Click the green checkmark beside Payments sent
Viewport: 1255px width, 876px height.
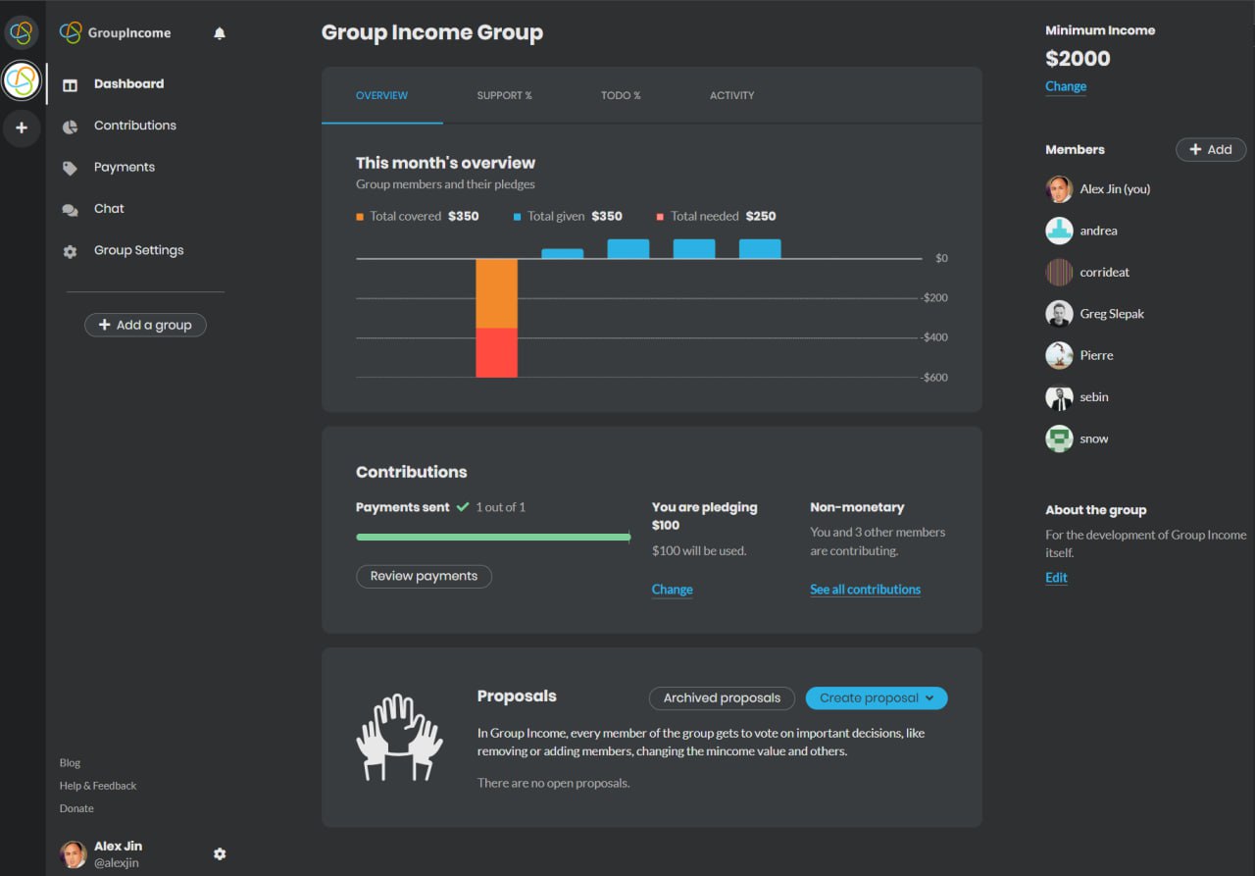click(463, 507)
